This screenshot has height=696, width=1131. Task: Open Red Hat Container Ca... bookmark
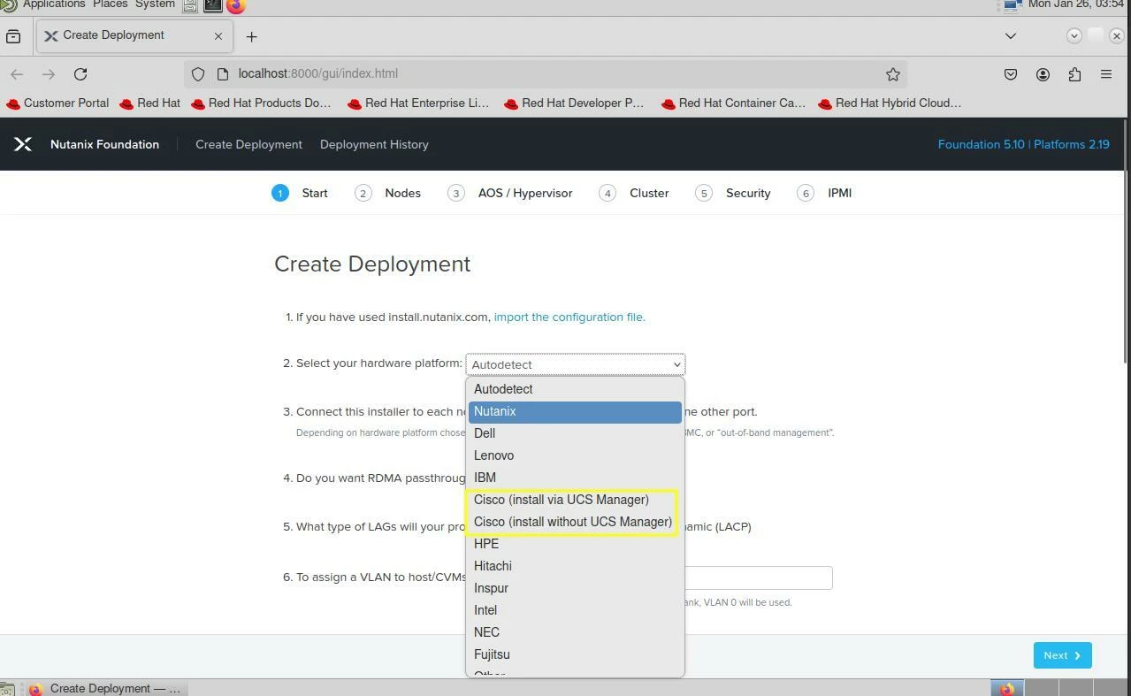pos(733,103)
